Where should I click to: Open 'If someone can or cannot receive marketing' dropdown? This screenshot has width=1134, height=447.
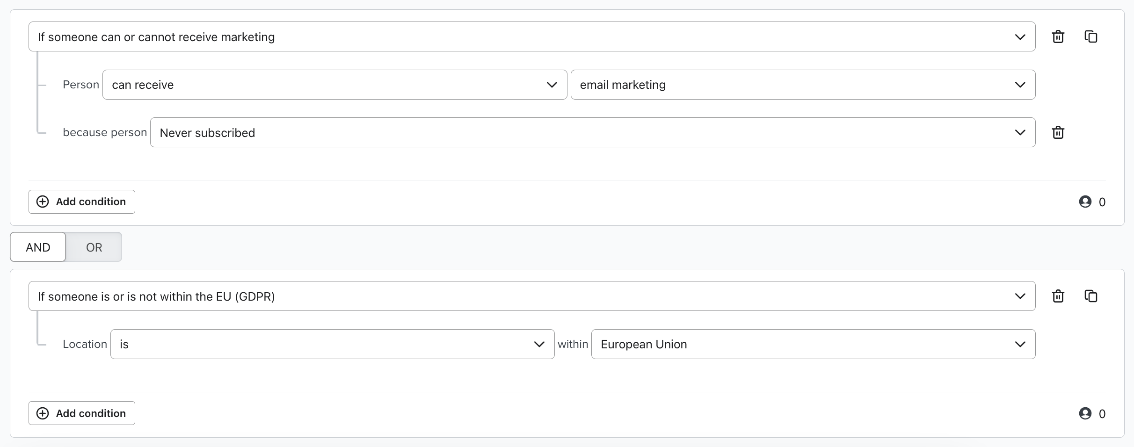pos(531,36)
